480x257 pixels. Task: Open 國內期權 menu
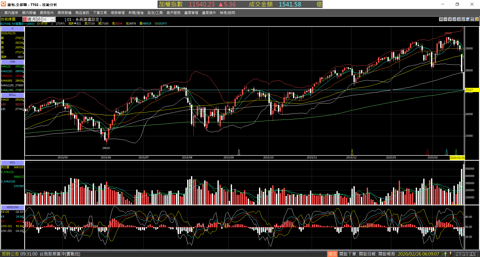click(29, 13)
